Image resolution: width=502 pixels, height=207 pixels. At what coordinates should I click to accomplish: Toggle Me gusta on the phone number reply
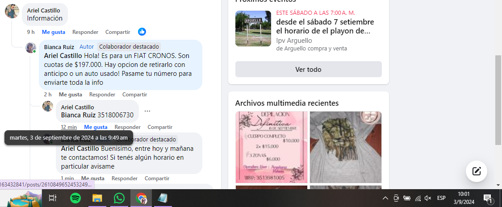(96, 127)
